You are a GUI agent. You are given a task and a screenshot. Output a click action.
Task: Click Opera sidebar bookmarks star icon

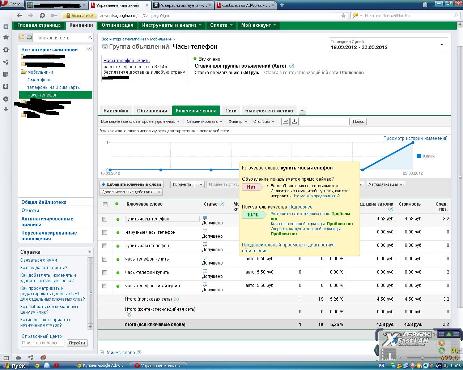[x=6, y=37]
